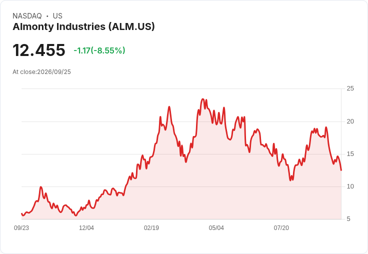Click the highest peak of the price line

coord(203,99)
